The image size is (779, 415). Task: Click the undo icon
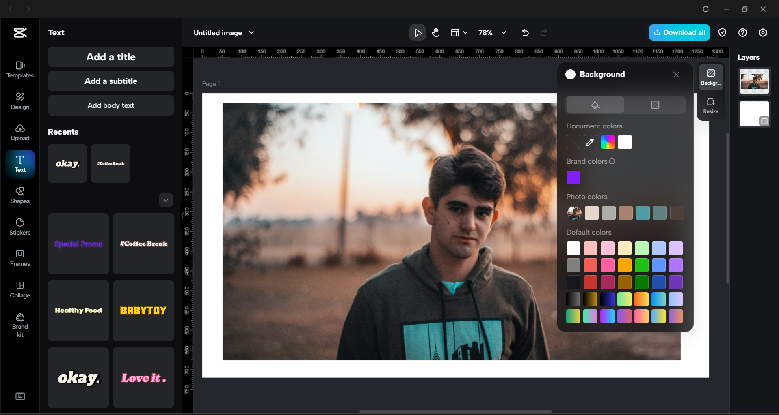point(525,32)
